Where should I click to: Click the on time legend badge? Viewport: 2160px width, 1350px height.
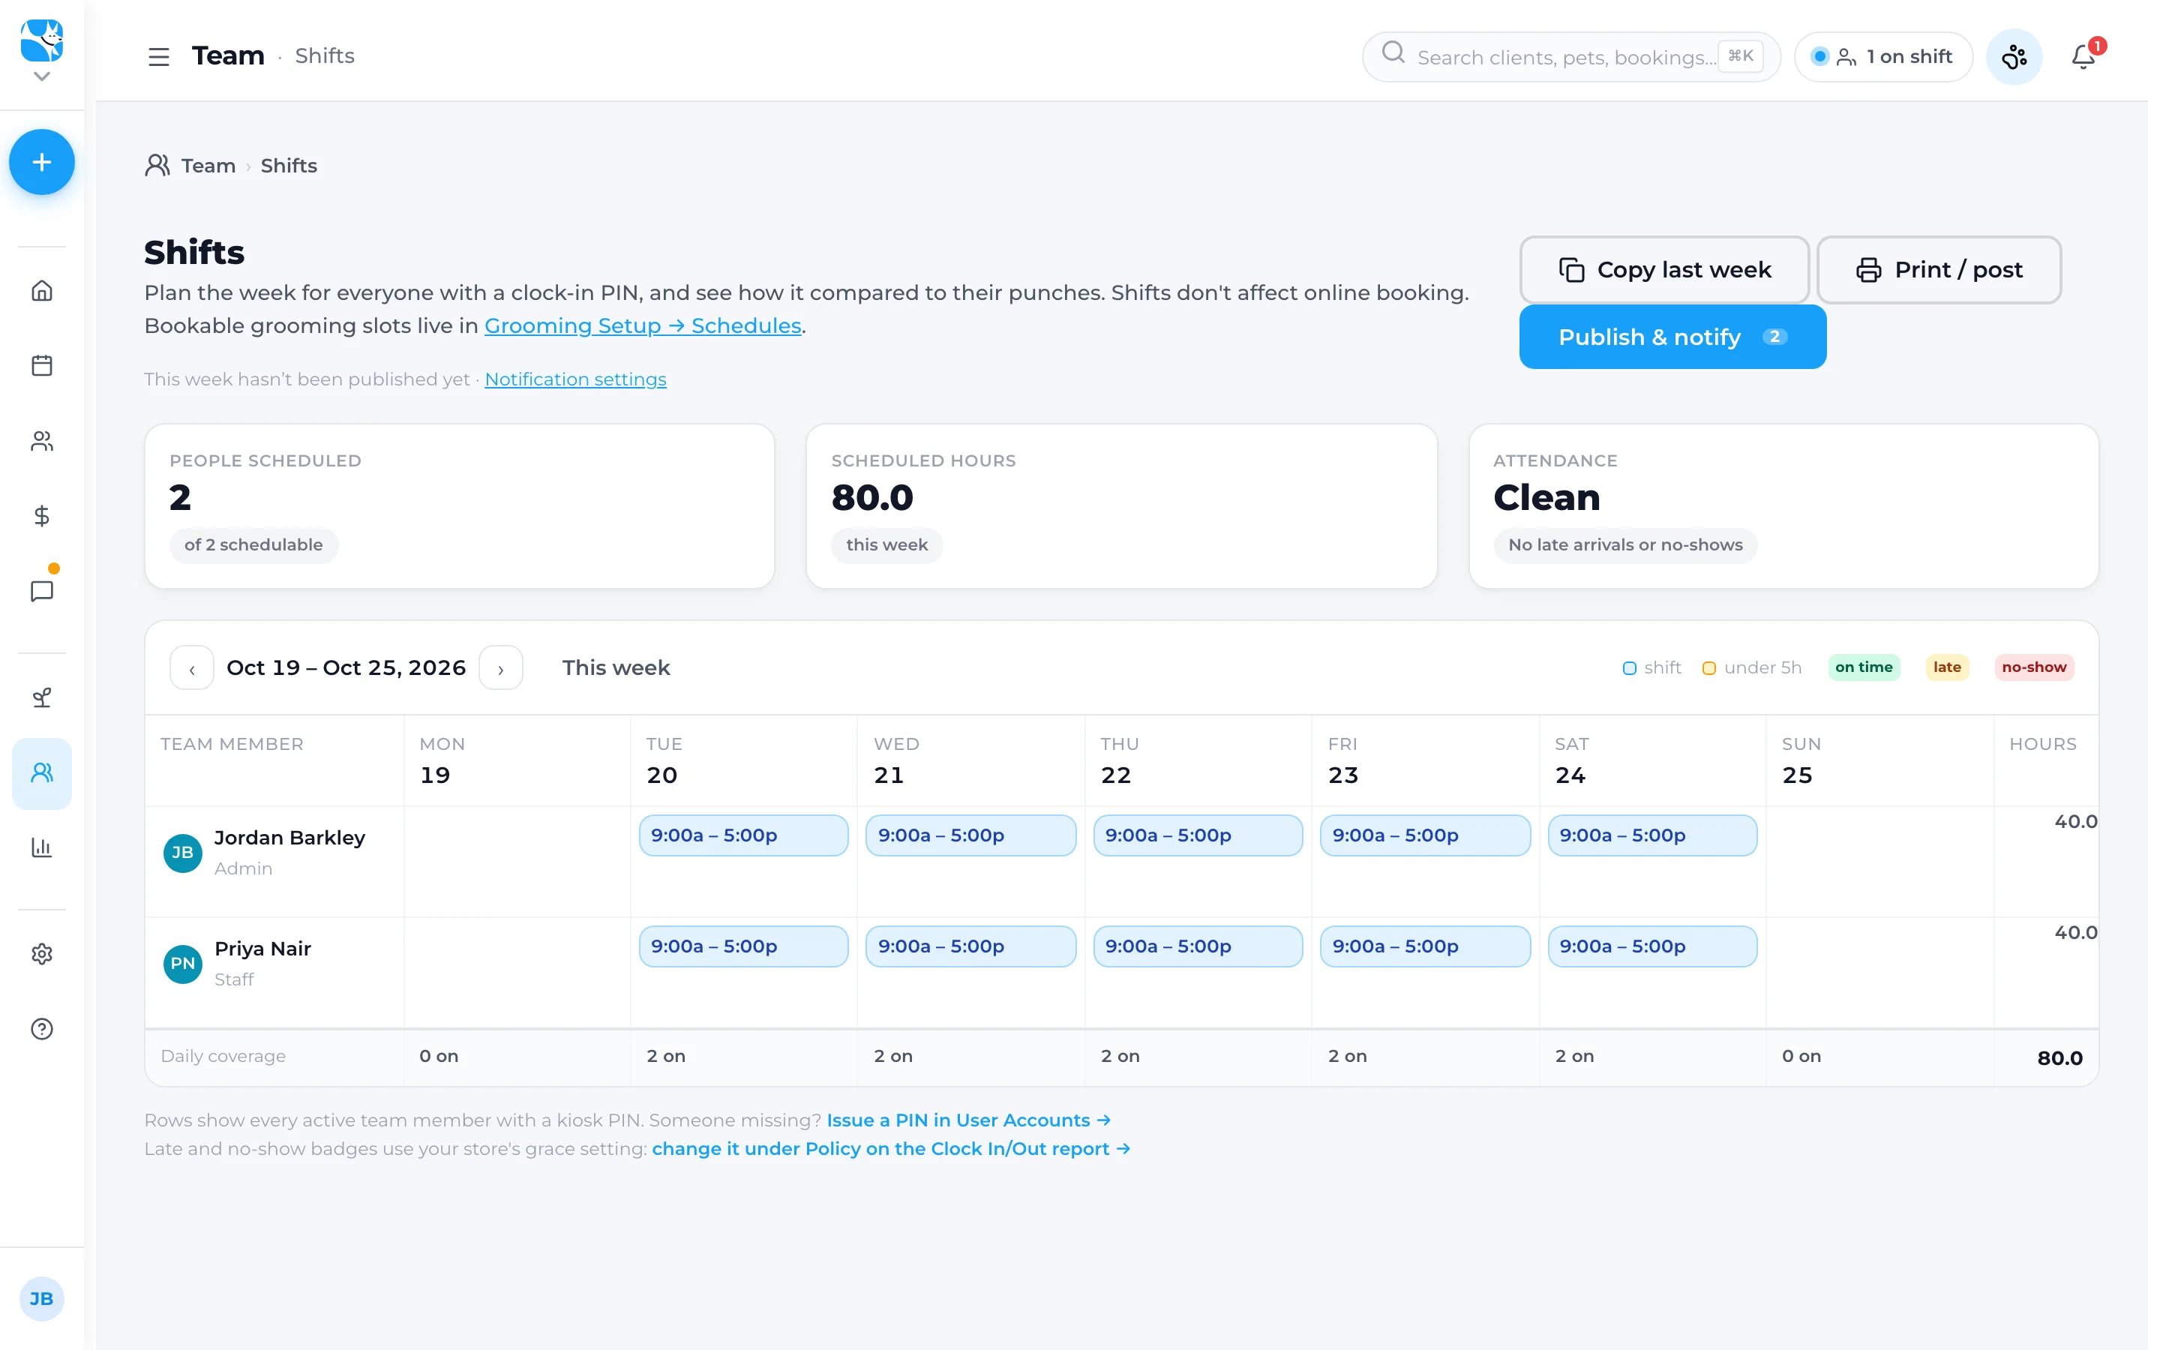point(1864,667)
